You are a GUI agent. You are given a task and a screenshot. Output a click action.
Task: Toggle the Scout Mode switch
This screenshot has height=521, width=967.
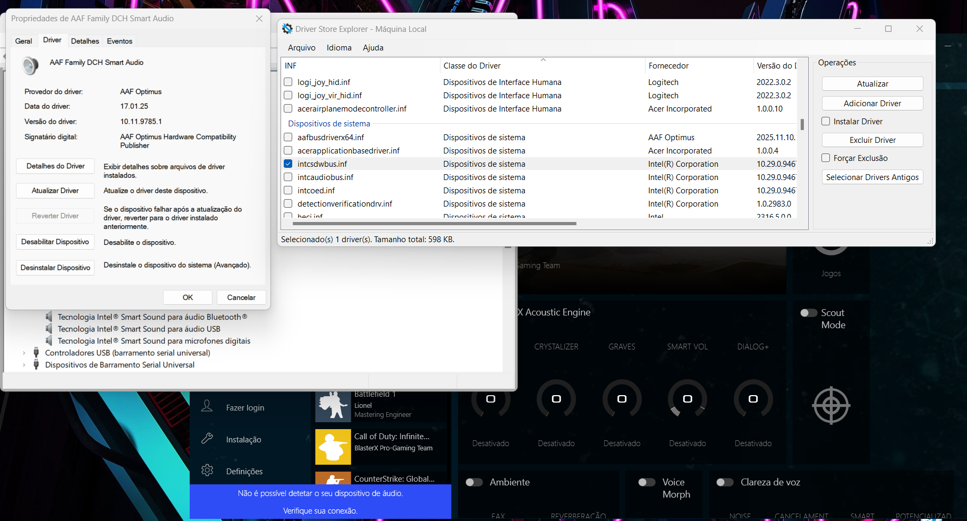click(x=809, y=313)
